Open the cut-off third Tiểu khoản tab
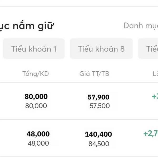The image size is (158, 158). click(149, 49)
